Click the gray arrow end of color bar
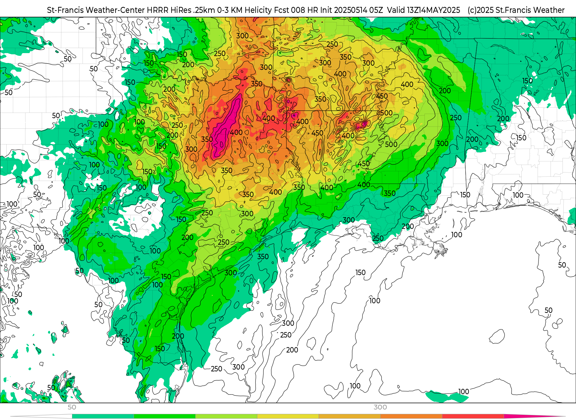The height and width of the screenshot is (420, 576). (41, 416)
